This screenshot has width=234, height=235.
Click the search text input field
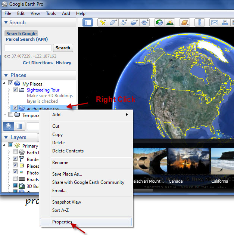pos(28,48)
